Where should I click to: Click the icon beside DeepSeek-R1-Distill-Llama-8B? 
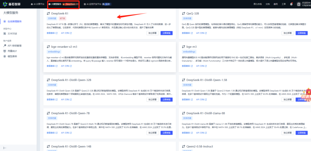(183, 113)
